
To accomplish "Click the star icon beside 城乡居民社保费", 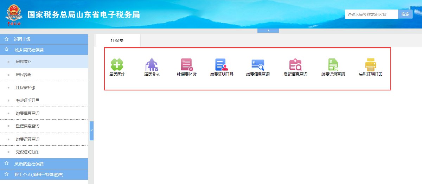I will pyautogui.click(x=6, y=50).
